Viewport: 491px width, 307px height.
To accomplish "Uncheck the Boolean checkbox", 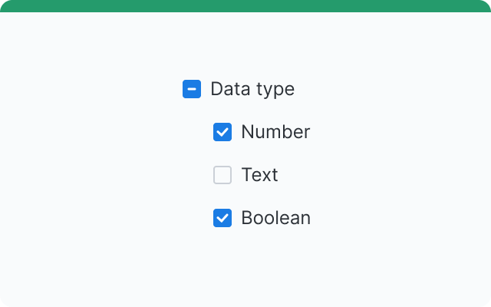I will (222, 218).
